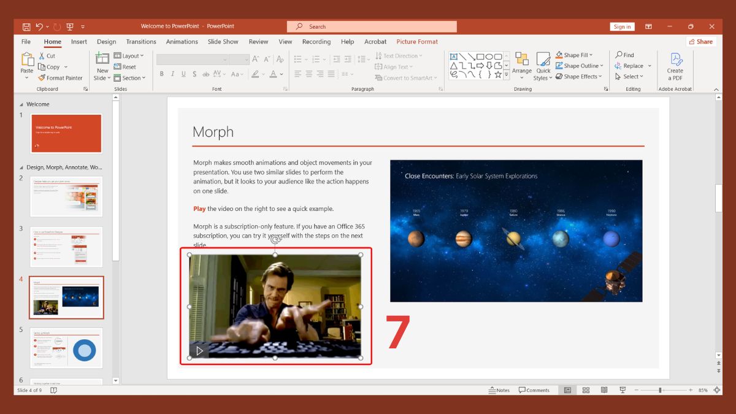Click the Sign in button
The height and width of the screenshot is (414, 736).
coord(622,26)
